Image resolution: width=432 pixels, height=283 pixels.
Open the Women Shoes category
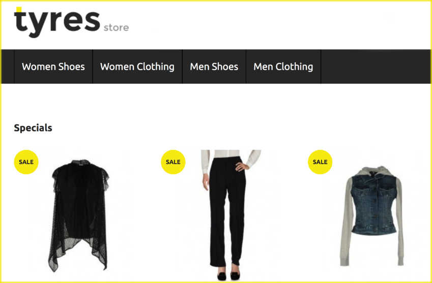53,67
